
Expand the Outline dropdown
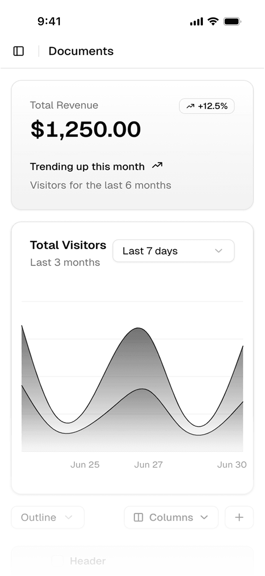click(x=47, y=517)
